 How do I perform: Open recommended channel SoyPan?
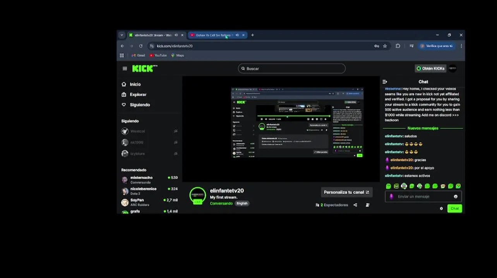149,202
